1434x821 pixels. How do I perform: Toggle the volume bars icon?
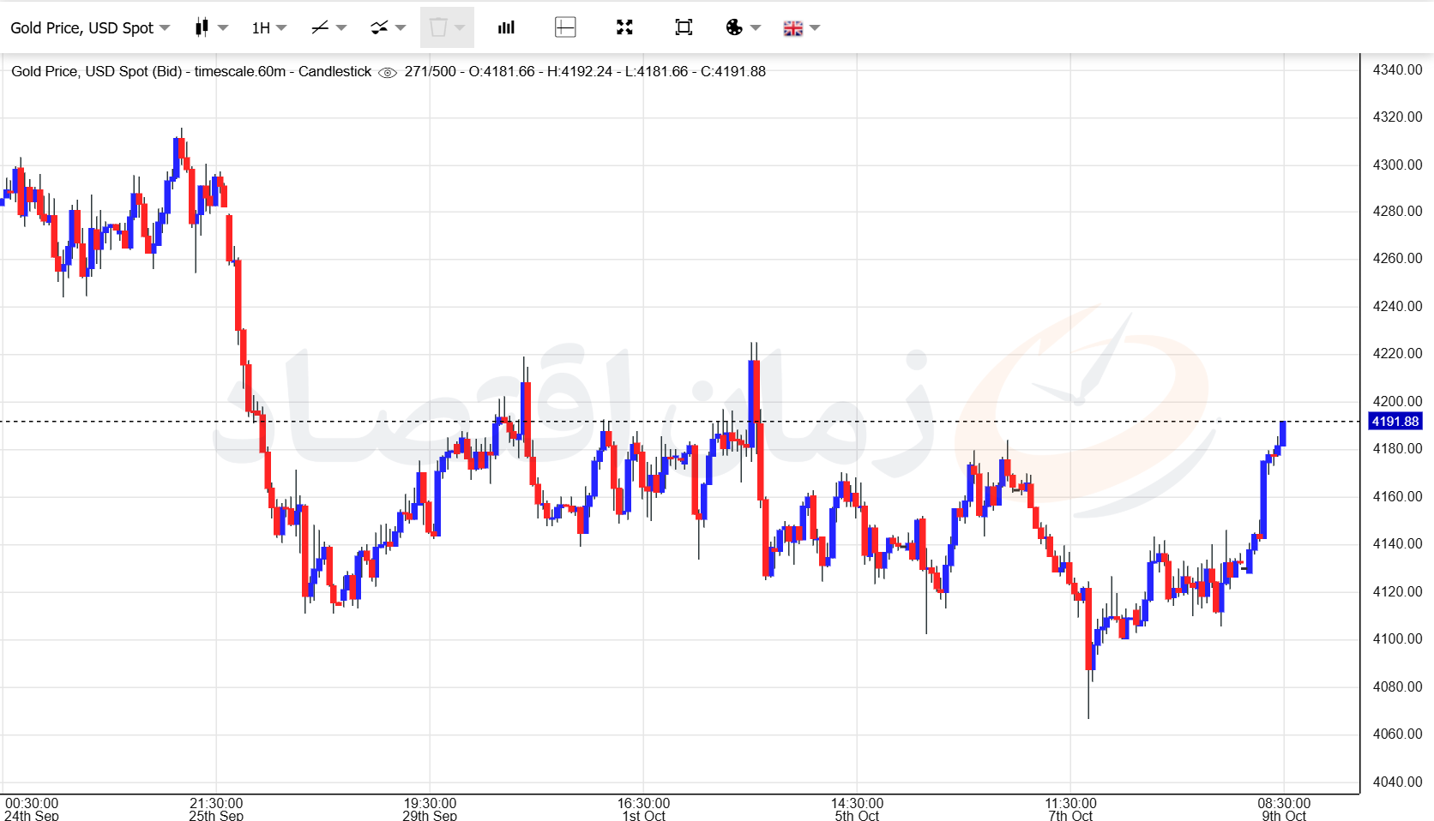(506, 28)
